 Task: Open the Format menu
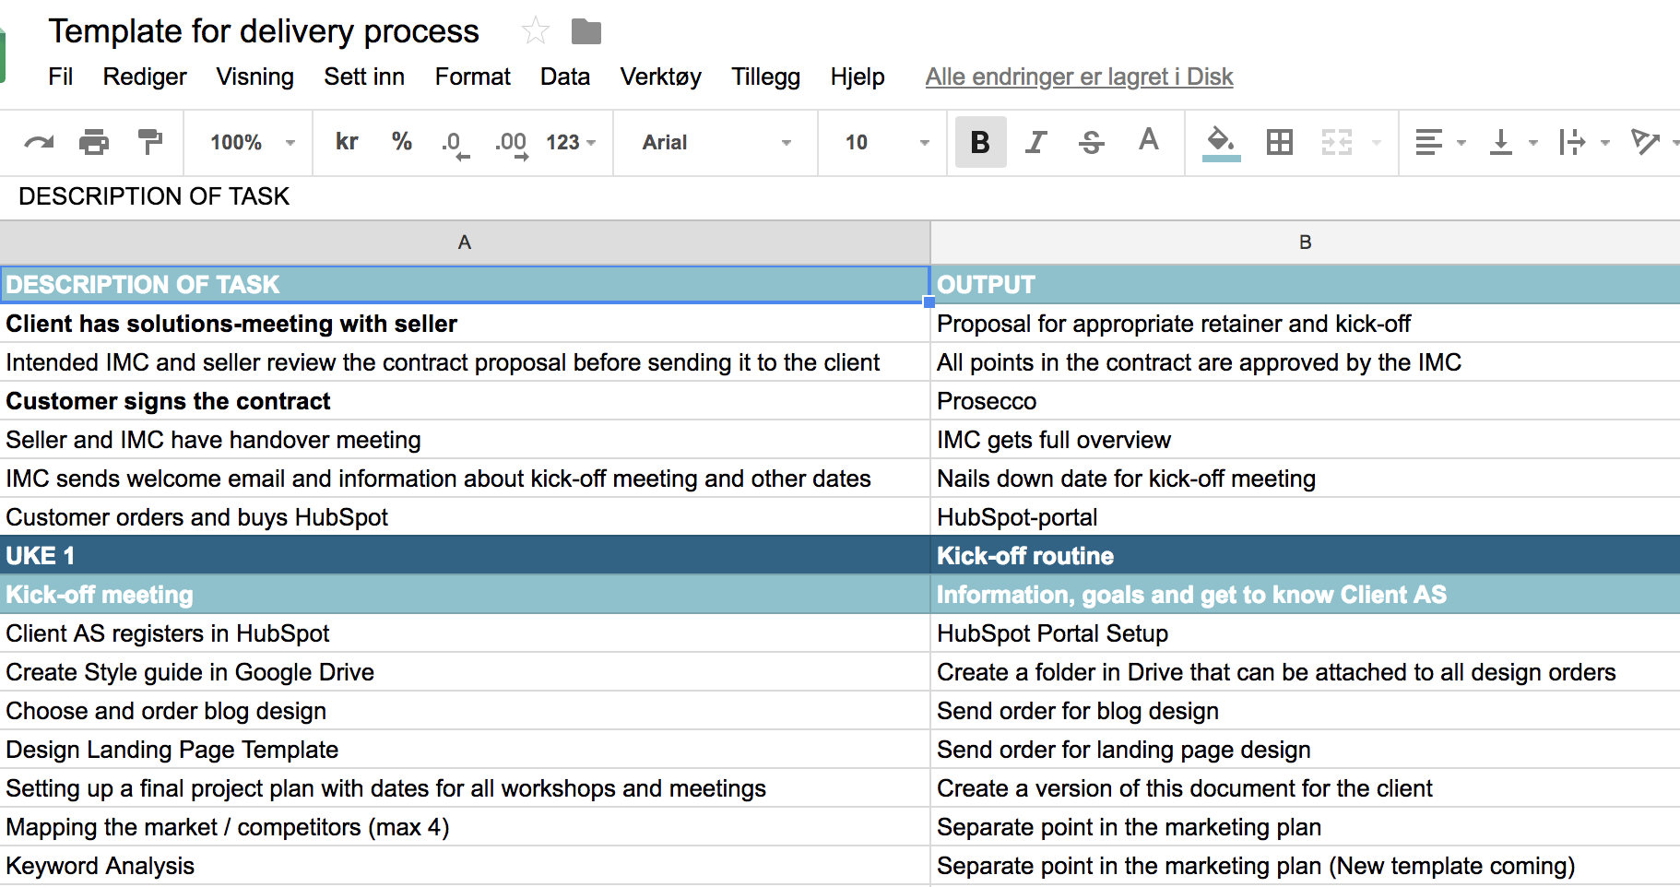(472, 77)
